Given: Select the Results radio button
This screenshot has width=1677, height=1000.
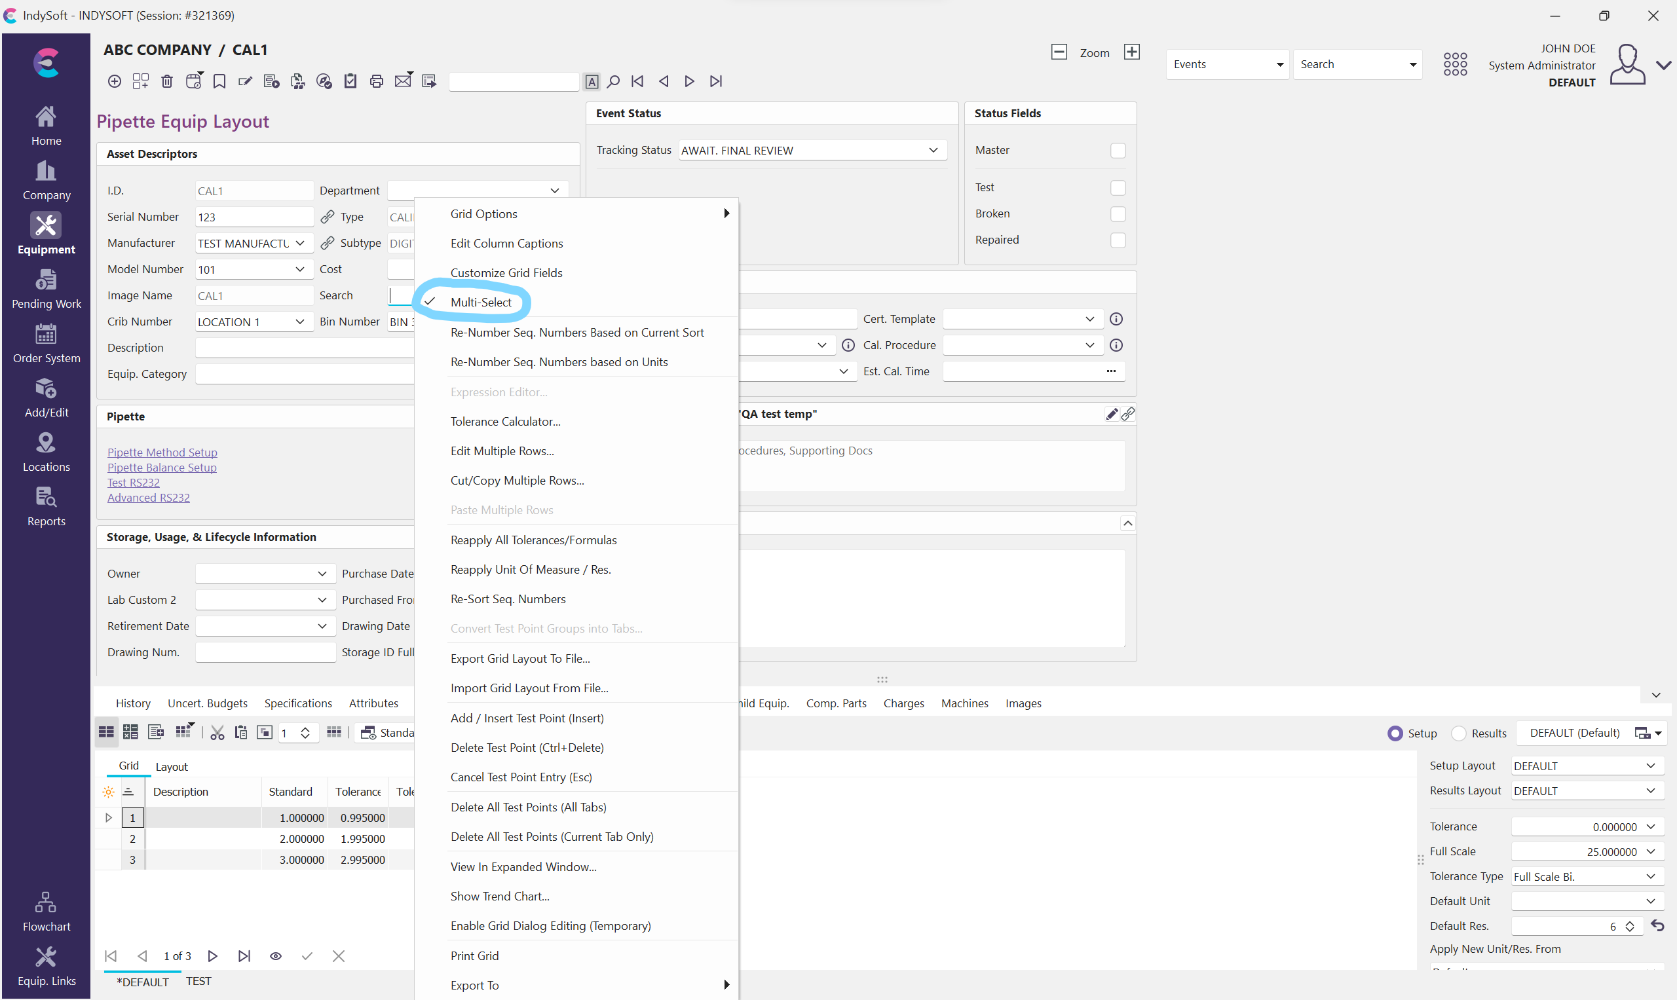Looking at the screenshot, I should point(1460,733).
